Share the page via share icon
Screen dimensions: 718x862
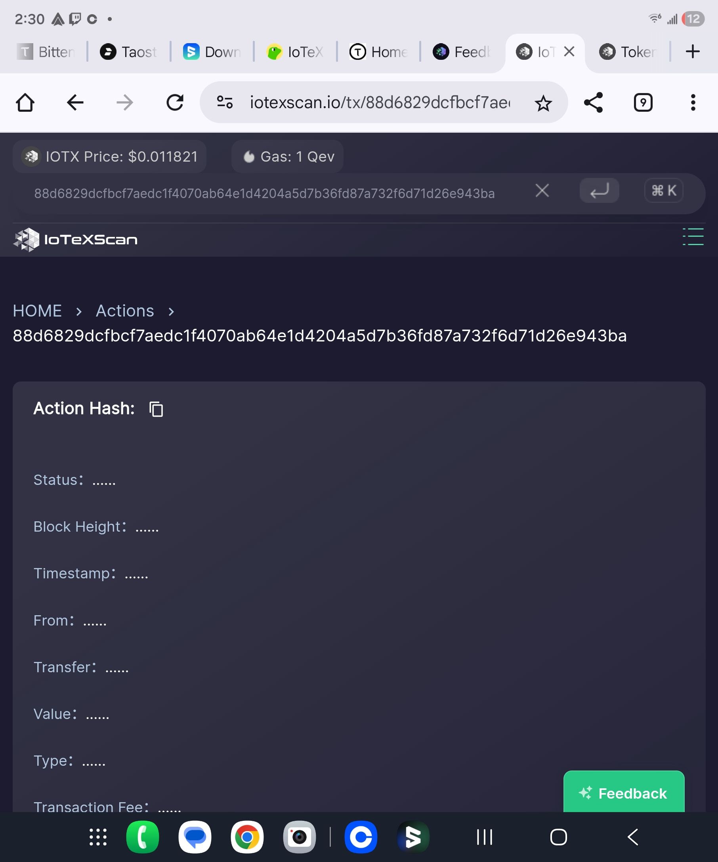coord(593,102)
